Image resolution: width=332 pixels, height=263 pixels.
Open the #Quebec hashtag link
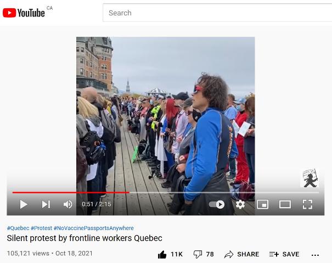(x=18, y=228)
